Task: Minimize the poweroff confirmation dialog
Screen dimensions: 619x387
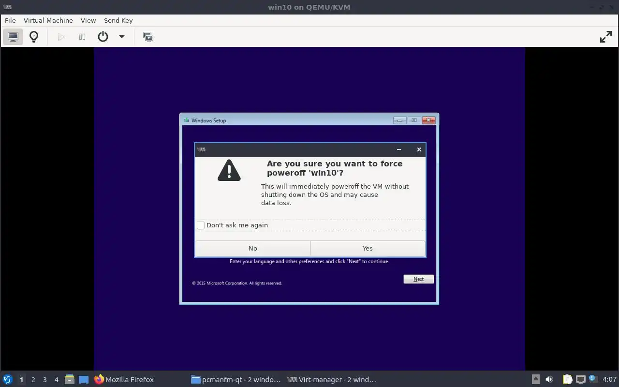Action: point(399,149)
